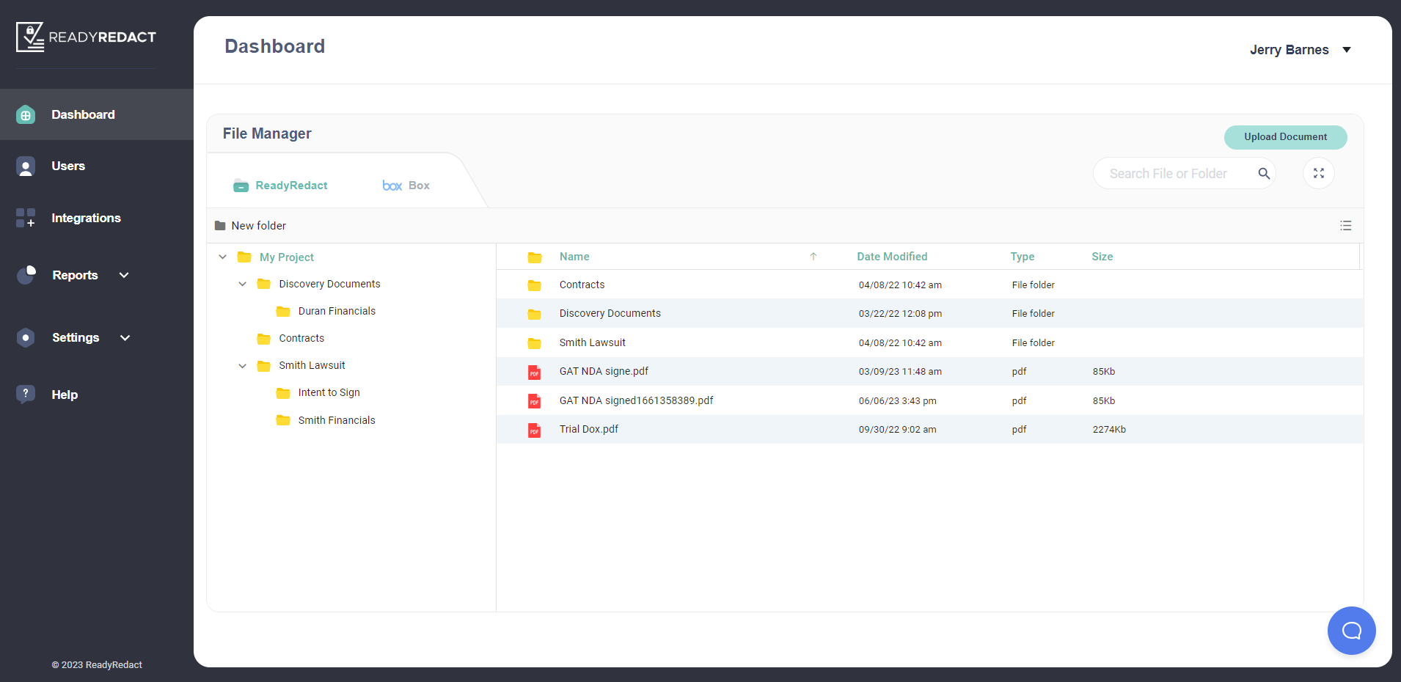Open Contracts in the file list
This screenshot has height=682, width=1401.
coord(582,285)
